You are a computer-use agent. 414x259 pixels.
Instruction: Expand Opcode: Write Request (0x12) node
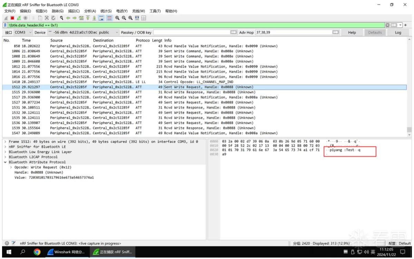11,167
